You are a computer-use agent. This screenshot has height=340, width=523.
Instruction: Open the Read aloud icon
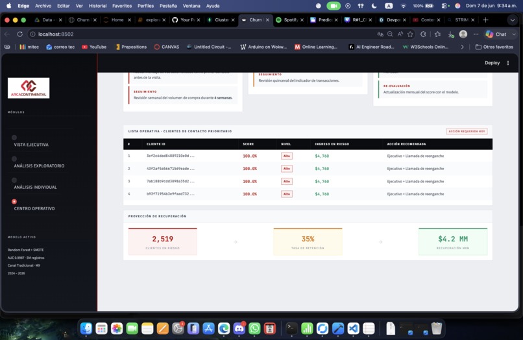[400, 34]
